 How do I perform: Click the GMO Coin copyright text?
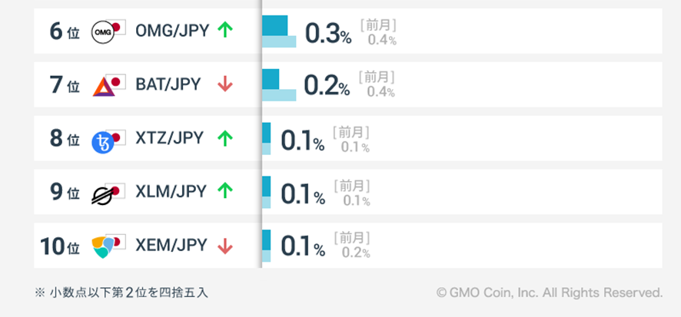549,292
